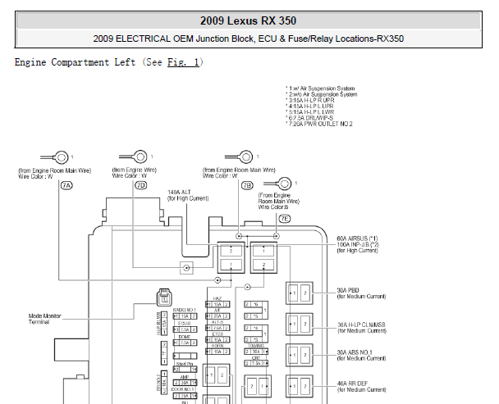
Task: Click the *3 fuse slot
Action: (x=253, y=340)
